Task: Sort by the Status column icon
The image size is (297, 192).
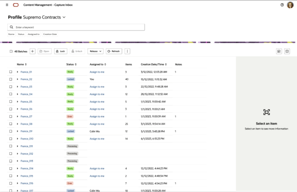Action: [x=76, y=64]
